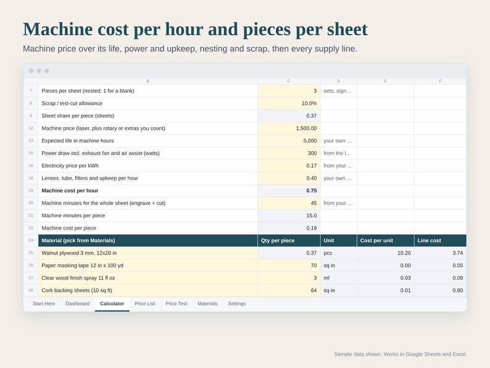Image resolution: width=490 pixels, height=368 pixels.
Task: Select column D header
Action: pyautogui.click(x=338, y=81)
